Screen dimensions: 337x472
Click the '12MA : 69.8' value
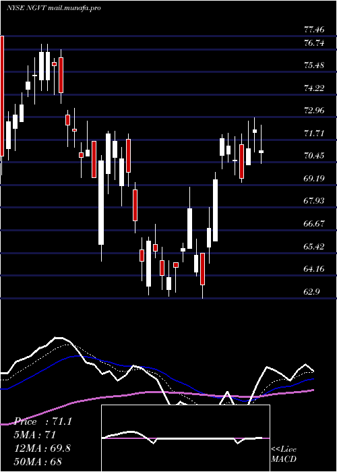pos(42,448)
